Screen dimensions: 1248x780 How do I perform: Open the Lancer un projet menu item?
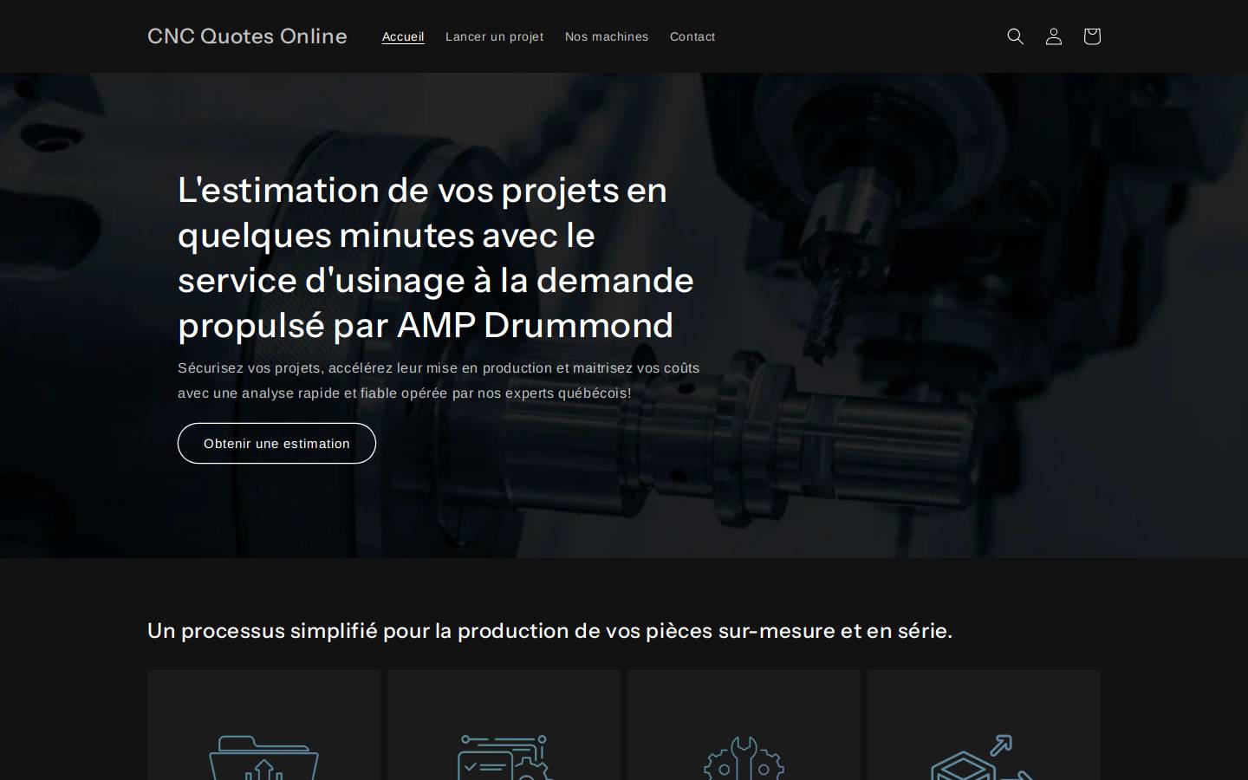(494, 36)
